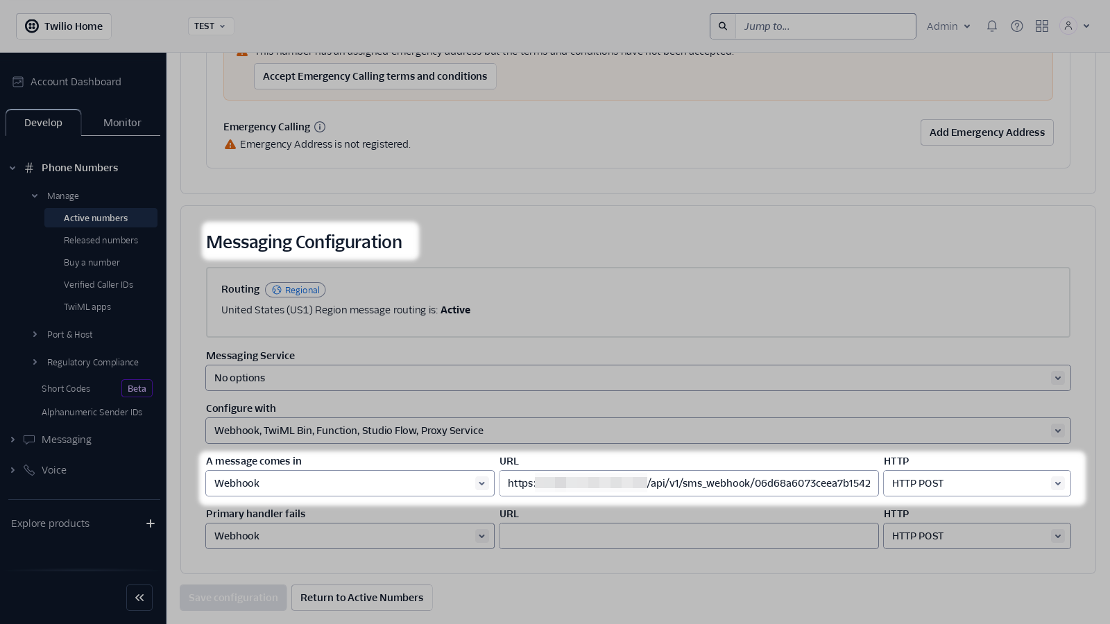Click the Emergency Address warning triangle icon
1110x624 pixels.
[x=230, y=144]
